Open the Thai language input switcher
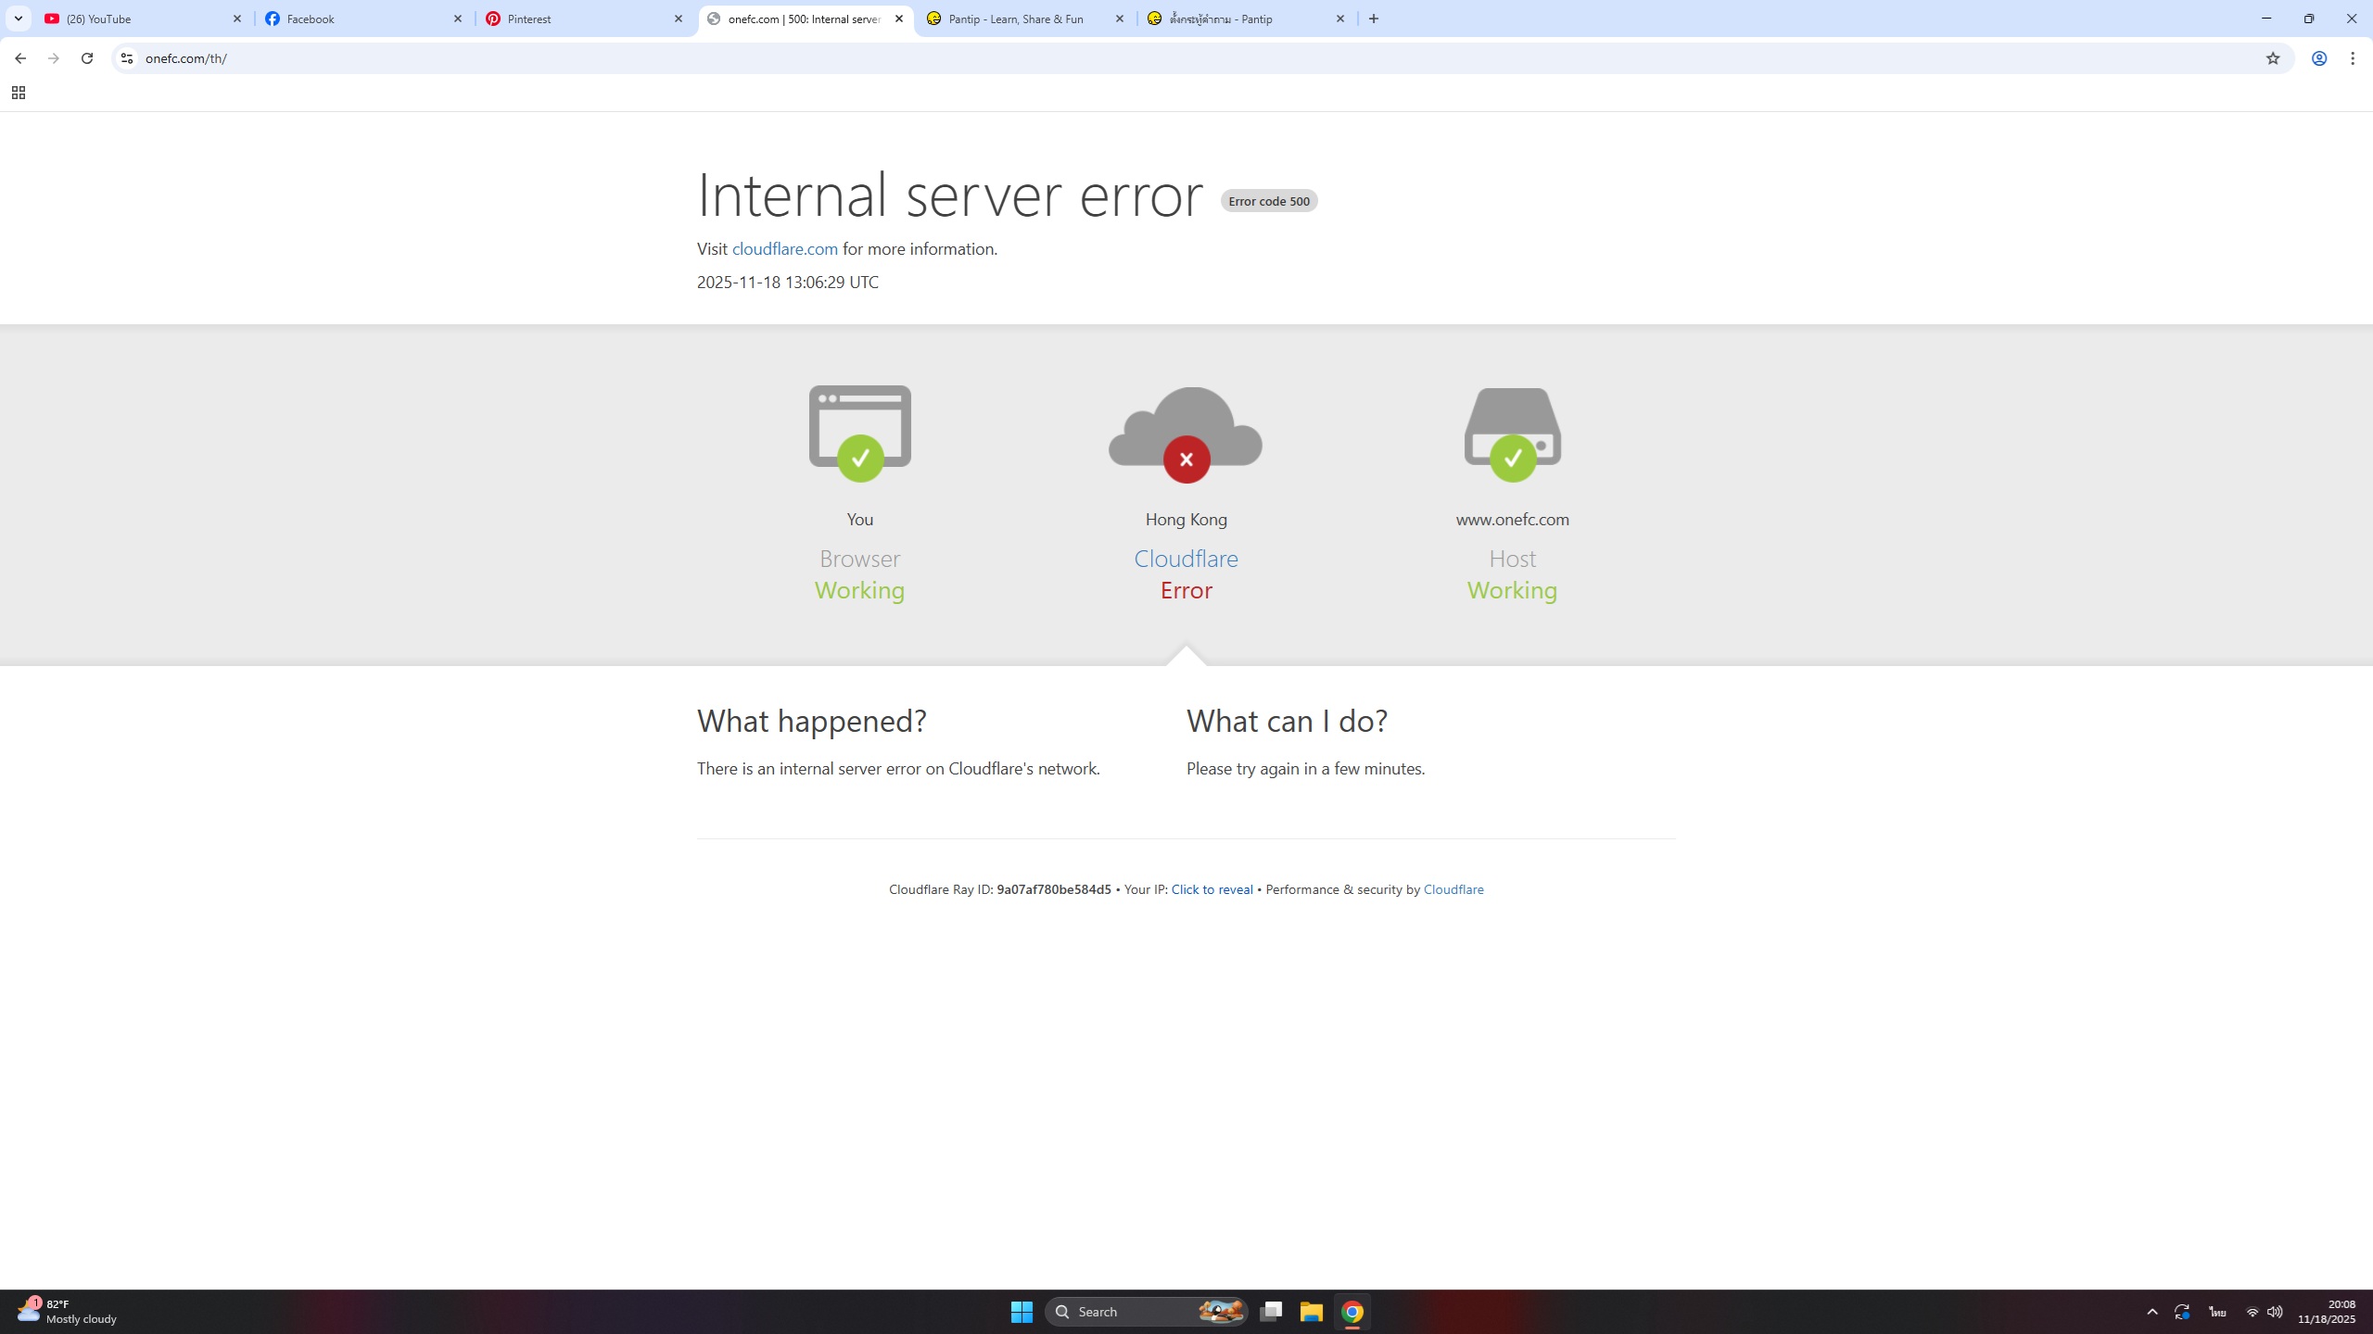Viewport: 2373px width, 1334px height. [2216, 1312]
